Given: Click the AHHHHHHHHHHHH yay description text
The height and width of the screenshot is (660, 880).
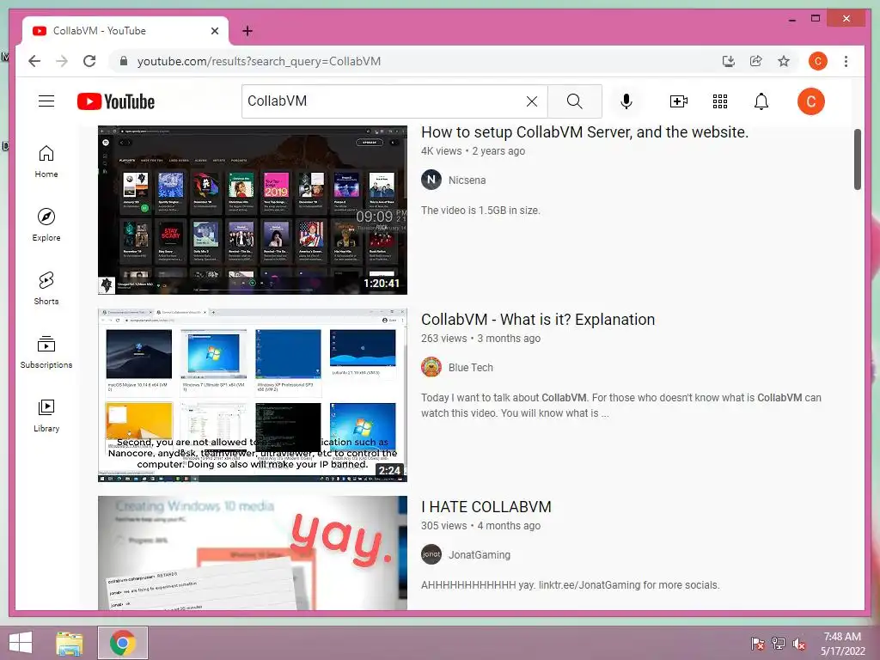Looking at the screenshot, I should [x=570, y=585].
